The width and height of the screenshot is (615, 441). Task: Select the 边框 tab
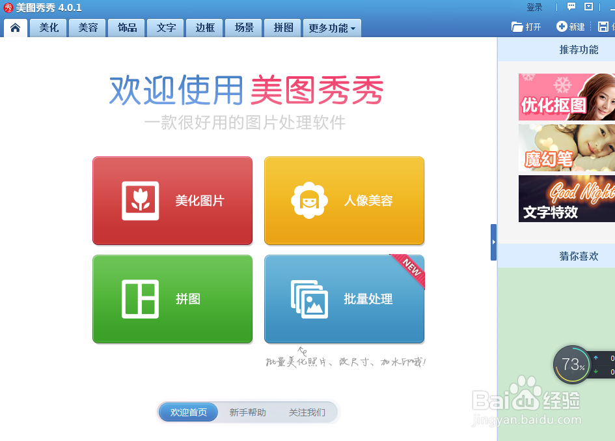click(x=205, y=28)
